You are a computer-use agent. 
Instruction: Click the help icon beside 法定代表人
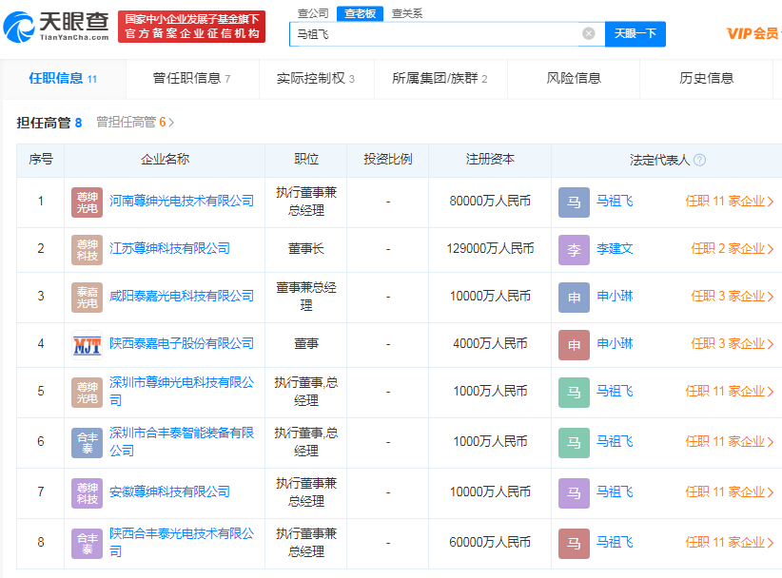(x=700, y=160)
